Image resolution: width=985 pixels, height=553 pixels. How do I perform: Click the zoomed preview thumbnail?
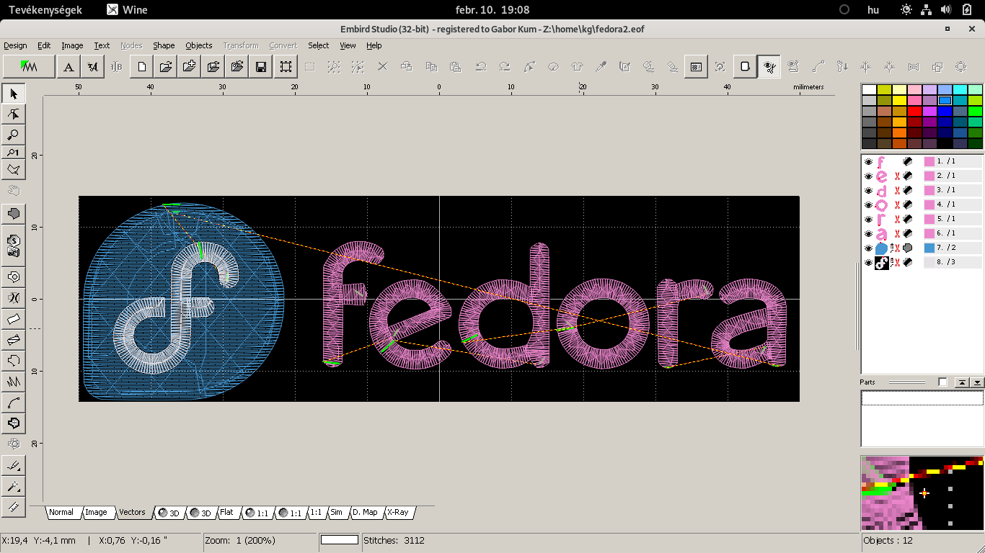pos(922,493)
